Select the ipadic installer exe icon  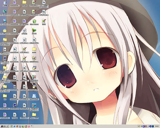point(34,69)
